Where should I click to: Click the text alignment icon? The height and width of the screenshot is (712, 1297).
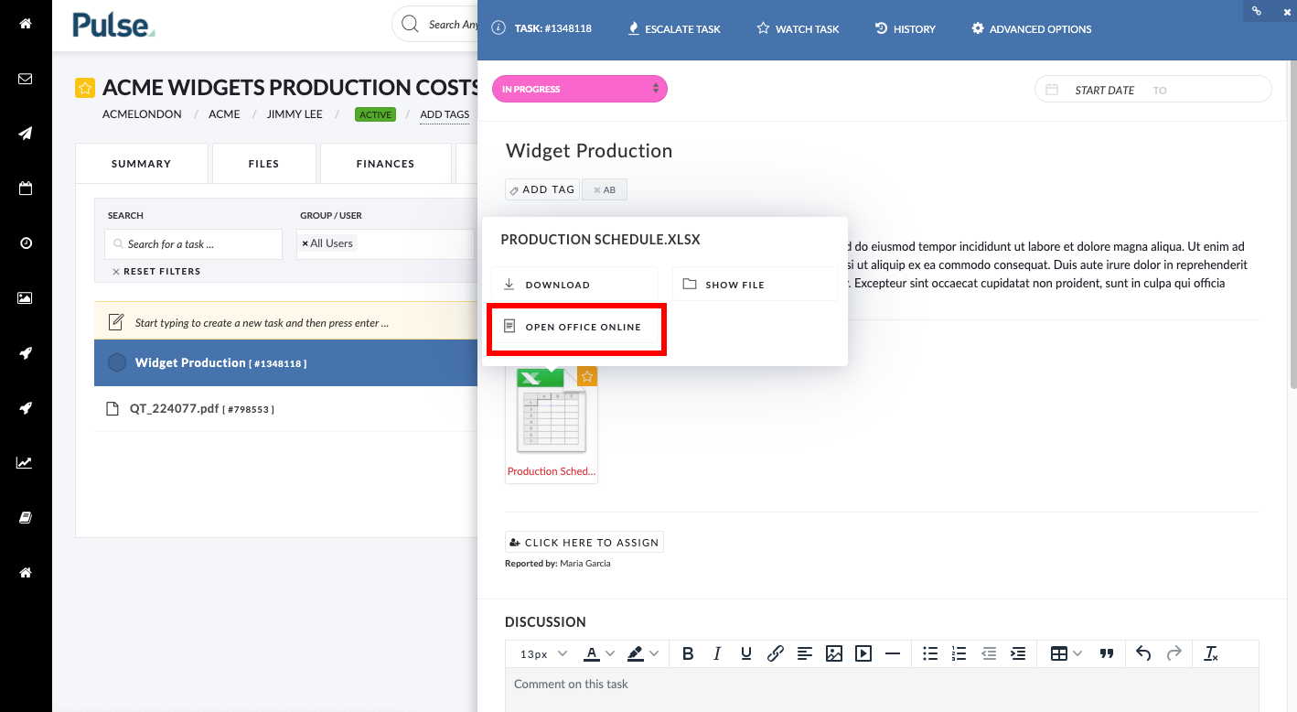coord(805,653)
